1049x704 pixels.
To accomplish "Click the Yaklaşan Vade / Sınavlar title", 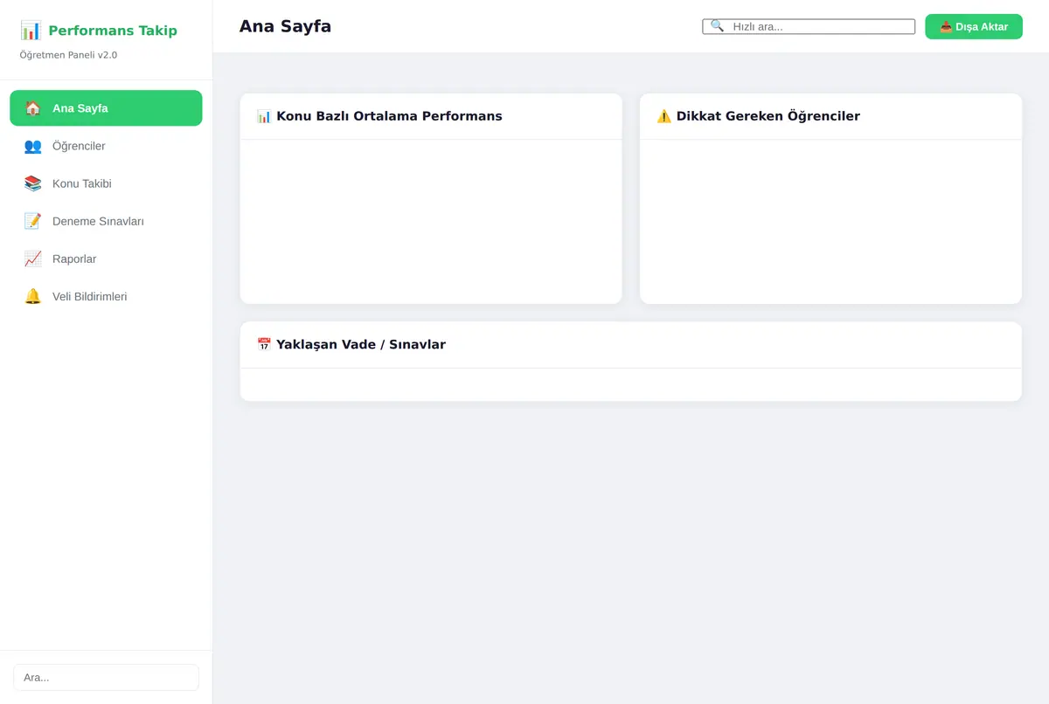I will (x=361, y=344).
